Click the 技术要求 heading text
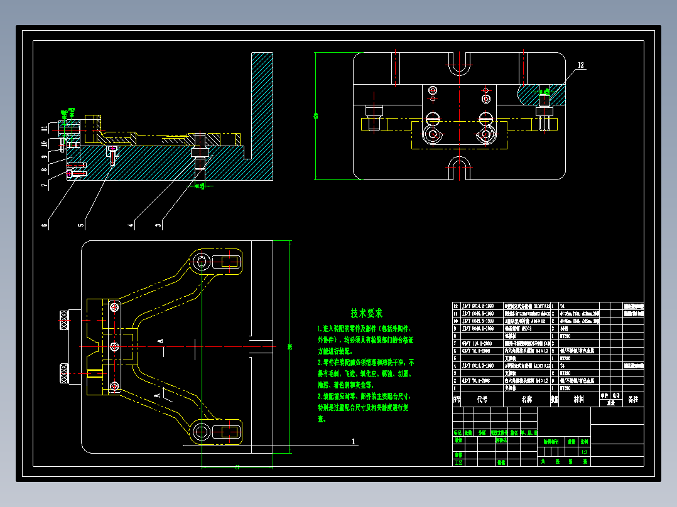This screenshot has width=677, height=507. point(367,313)
